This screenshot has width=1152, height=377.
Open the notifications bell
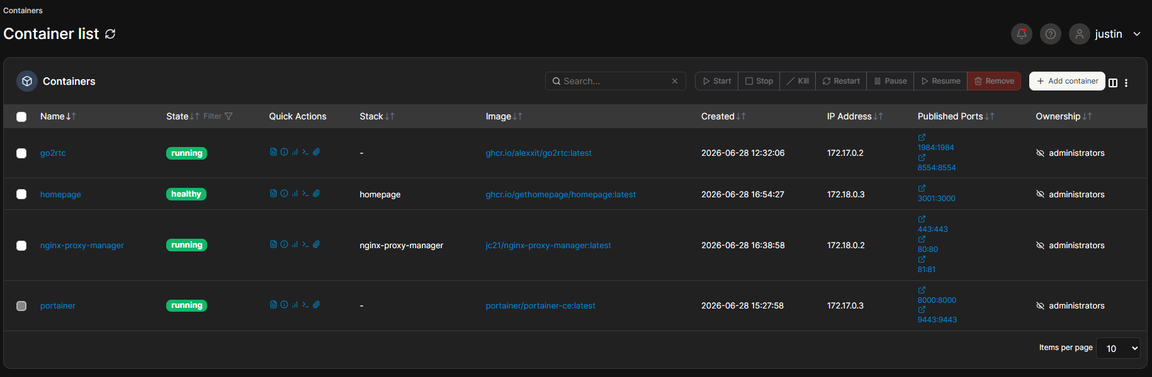pyautogui.click(x=1021, y=34)
